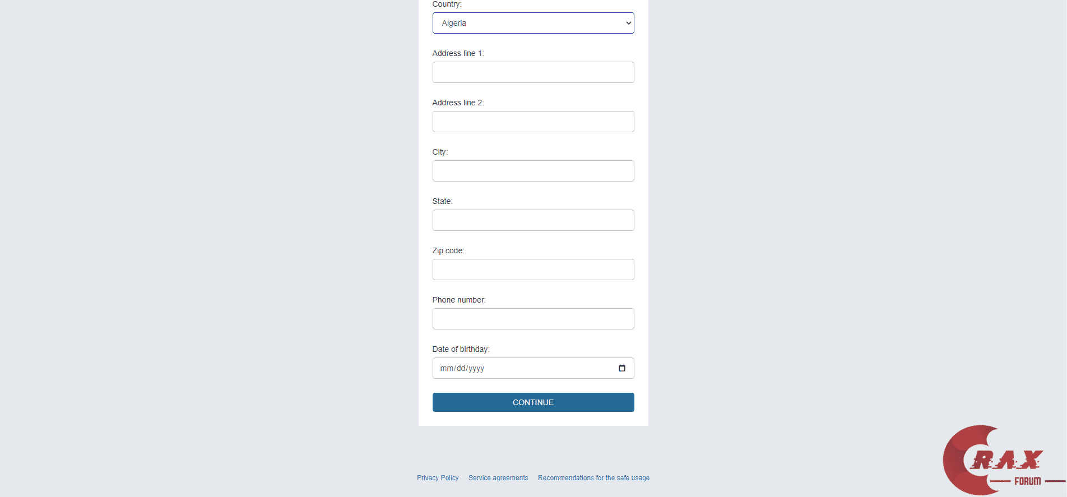
Task: Click the "Date of birthday:" label text
Action: tap(461, 350)
